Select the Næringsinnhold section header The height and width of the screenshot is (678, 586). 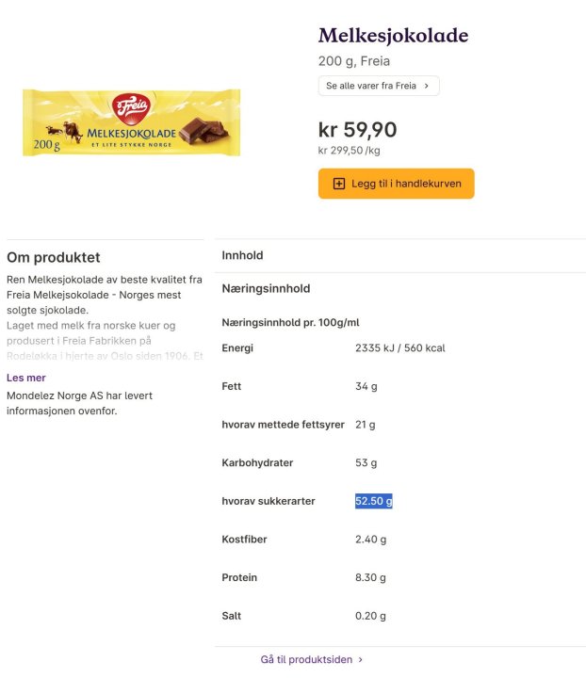pyautogui.click(x=266, y=288)
